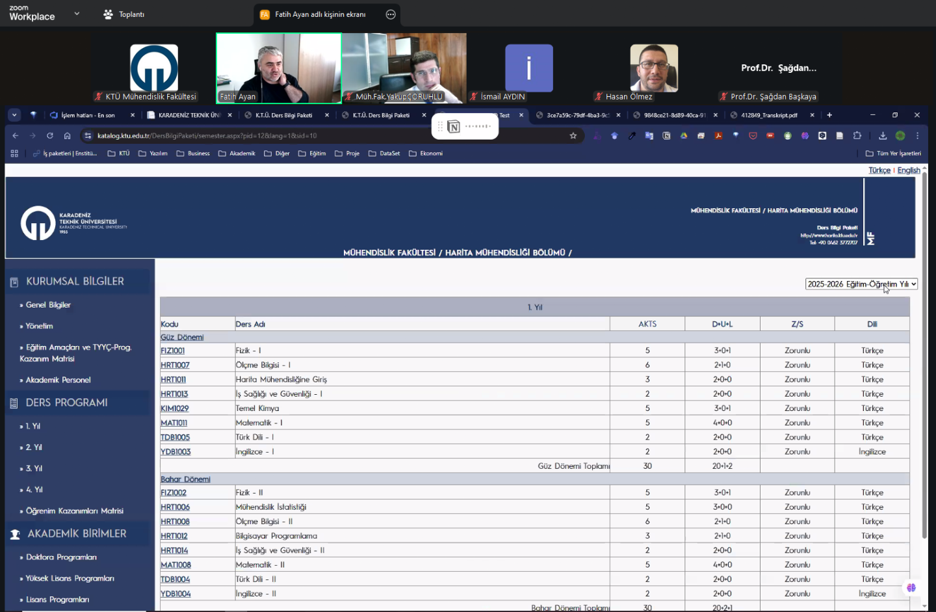Click the Zoom meeting more options icon
Screen dimensions: 936x612
[391, 14]
